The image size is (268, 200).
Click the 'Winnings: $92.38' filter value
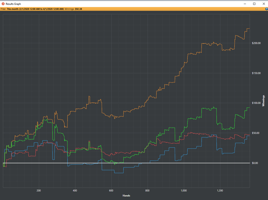point(74,9)
